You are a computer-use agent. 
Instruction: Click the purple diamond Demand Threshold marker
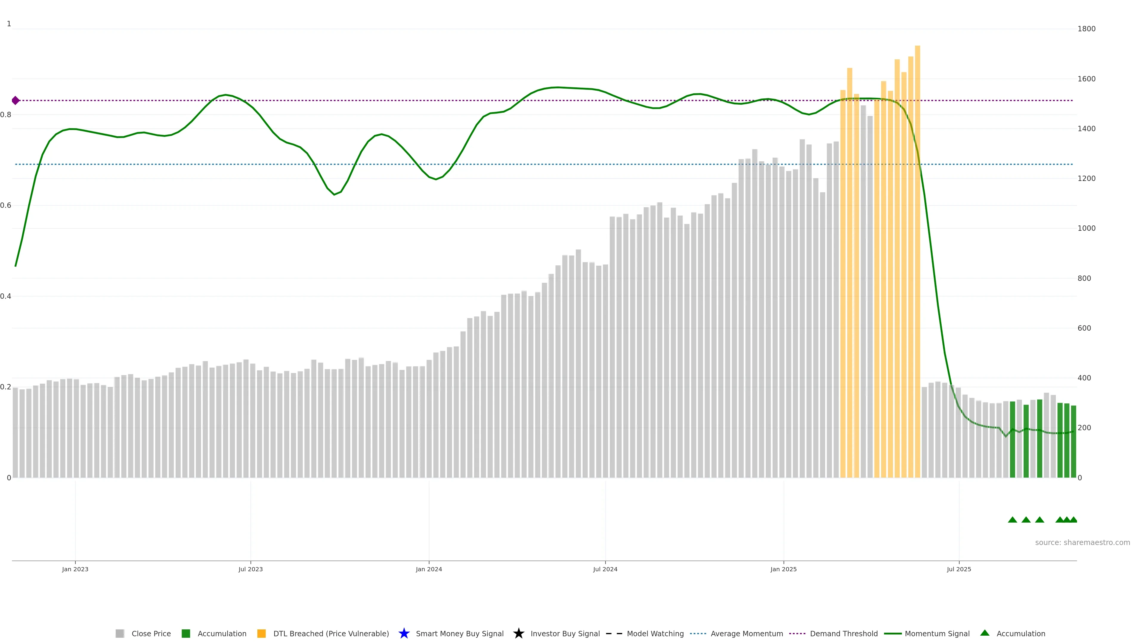pyautogui.click(x=16, y=100)
